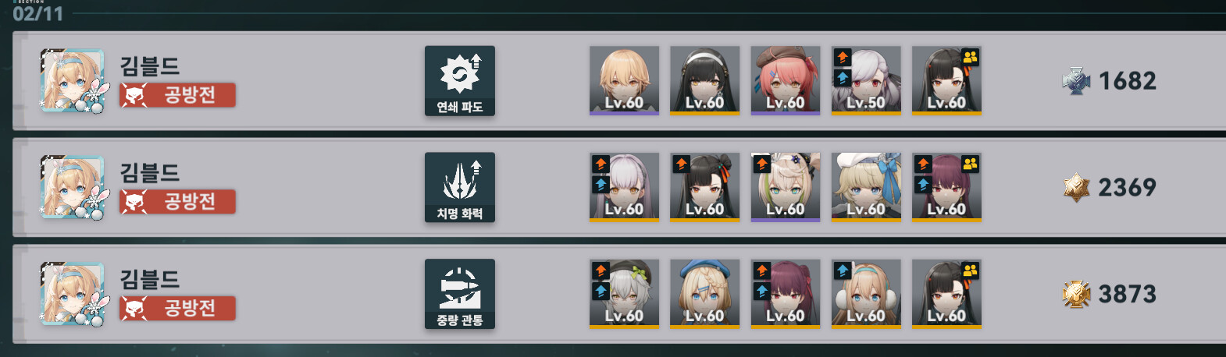Viewport: 1226px width, 357px height.
Task: Click the silver medal icon beside 1682
Action: tap(1076, 81)
